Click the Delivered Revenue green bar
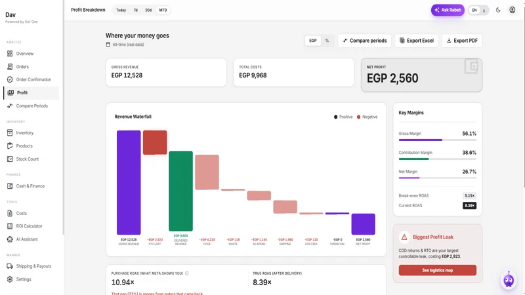This screenshot has width=525, height=295. pyautogui.click(x=181, y=191)
